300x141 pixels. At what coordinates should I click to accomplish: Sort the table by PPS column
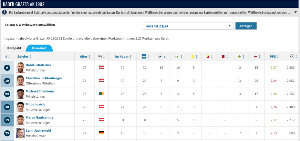click(x=274, y=56)
